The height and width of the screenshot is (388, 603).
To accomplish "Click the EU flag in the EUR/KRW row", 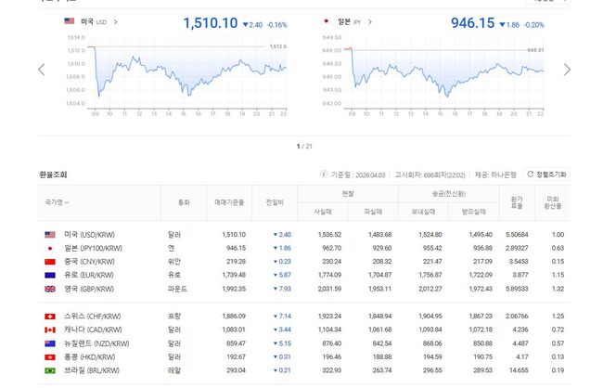I will (x=49, y=276).
